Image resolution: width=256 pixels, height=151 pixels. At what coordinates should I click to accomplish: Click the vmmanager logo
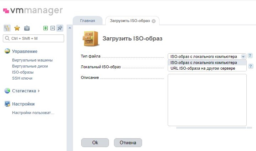click(x=33, y=11)
